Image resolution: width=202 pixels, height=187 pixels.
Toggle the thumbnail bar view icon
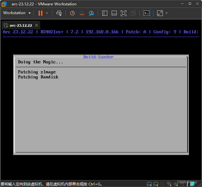tap(114, 13)
